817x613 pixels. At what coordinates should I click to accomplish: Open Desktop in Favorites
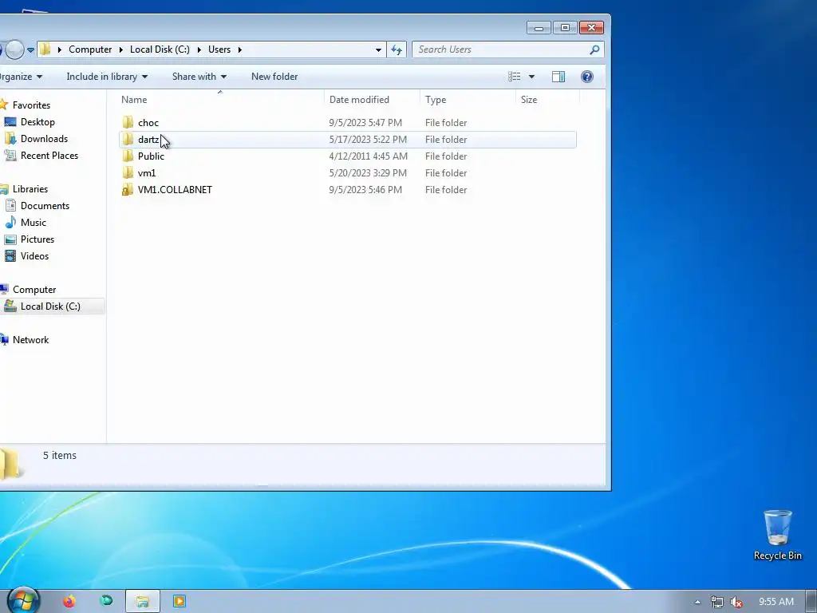(x=37, y=122)
